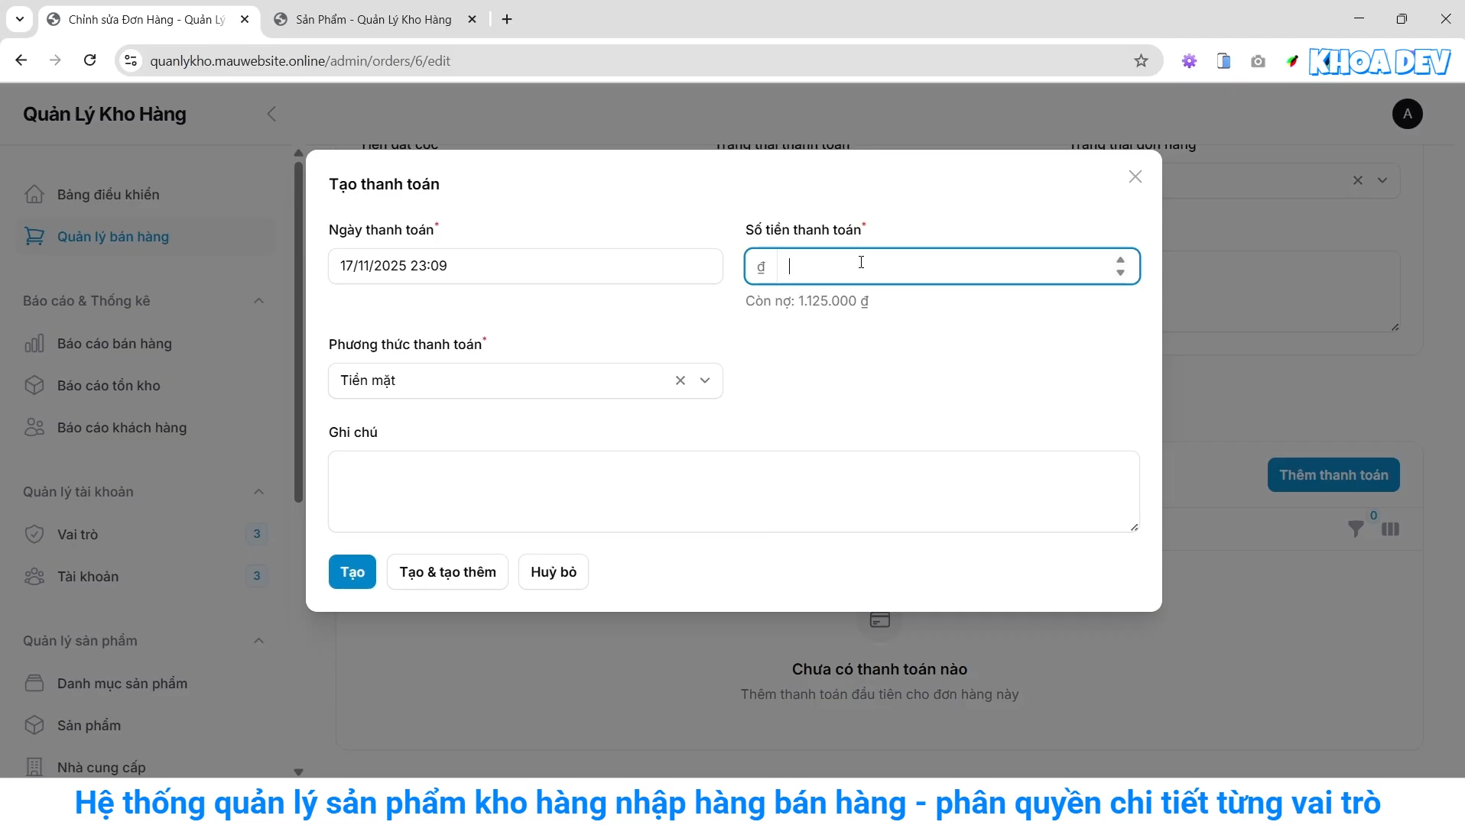Image resolution: width=1465 pixels, height=825 pixels.
Task: Click the Tạo & tạo thêm button
Action: pyautogui.click(x=448, y=572)
